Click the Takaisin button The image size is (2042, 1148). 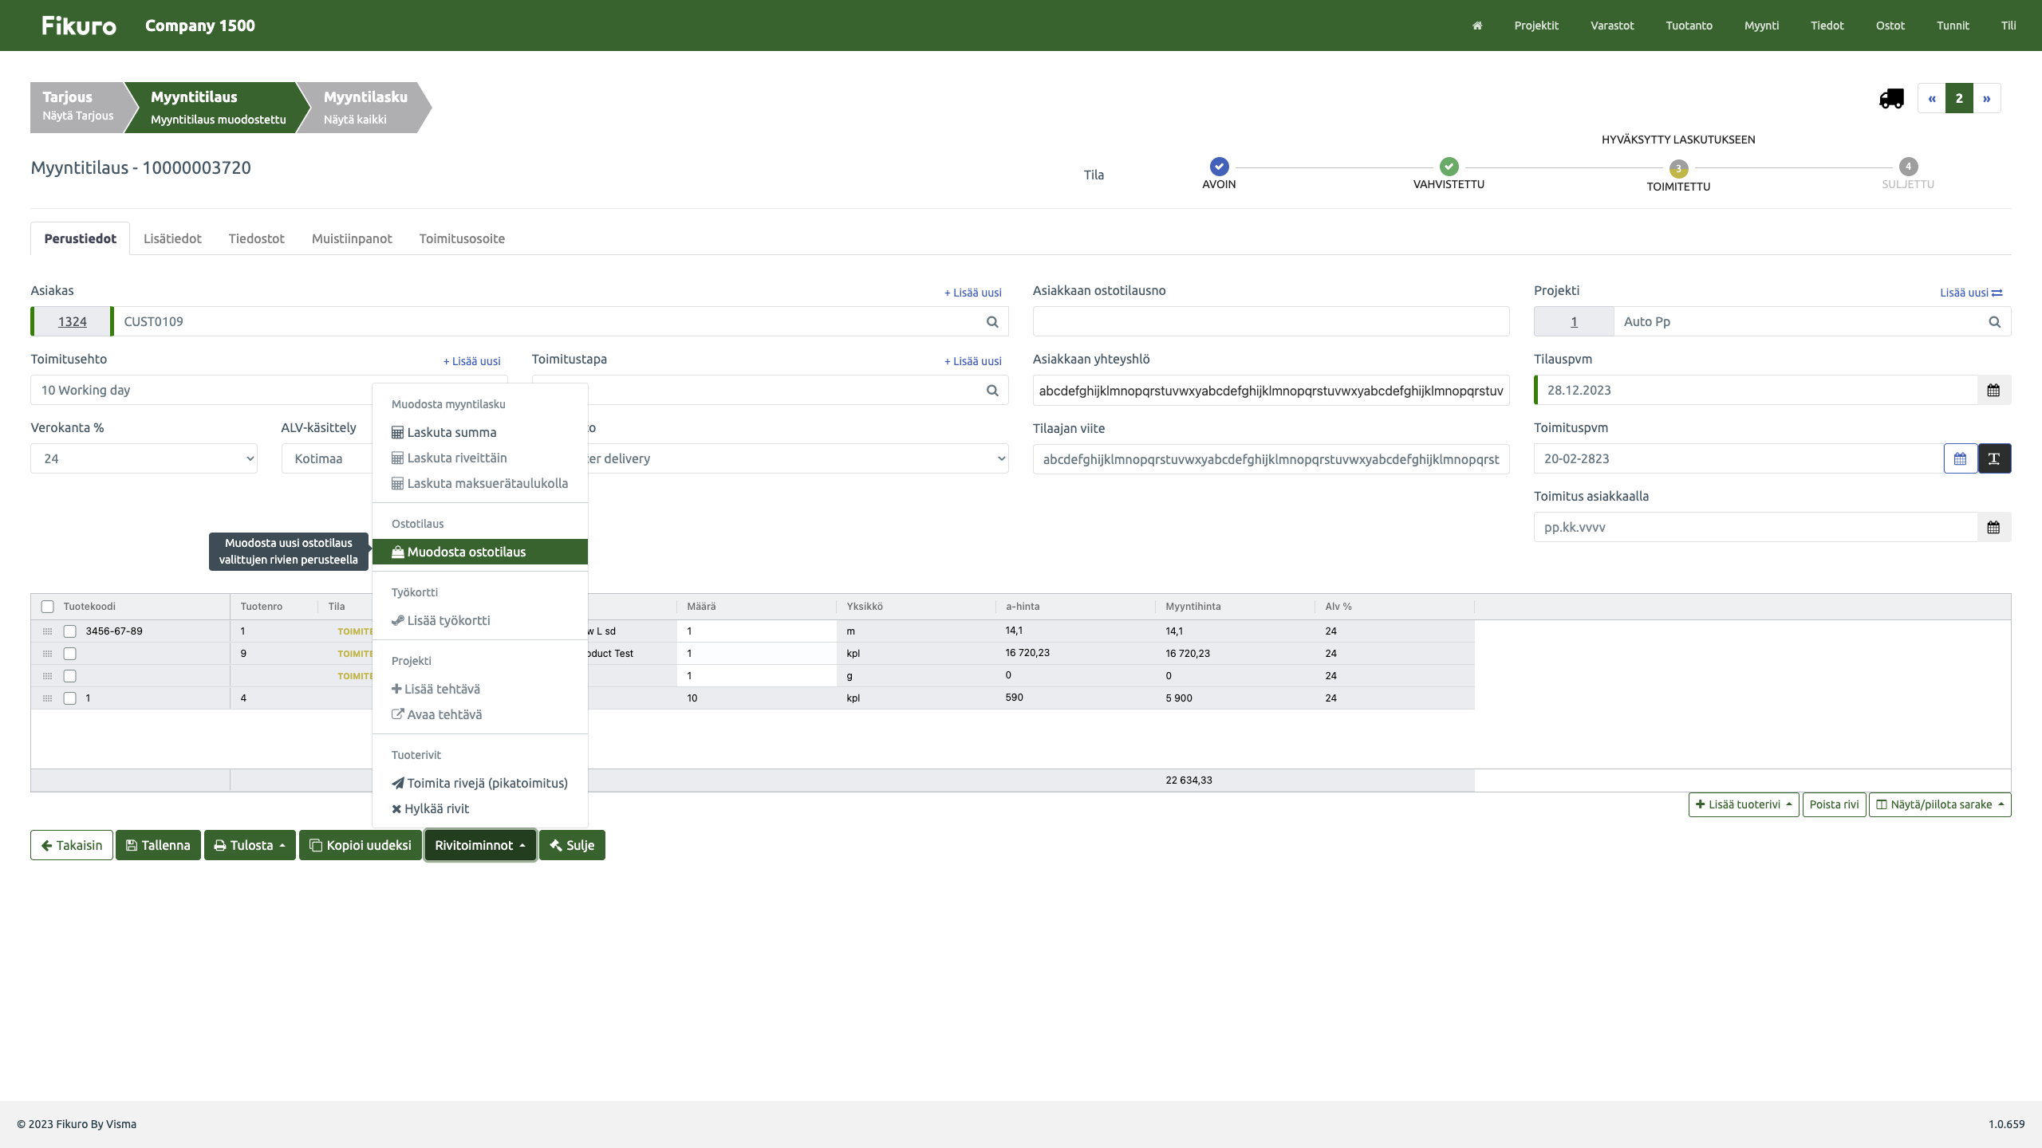pos(72,845)
